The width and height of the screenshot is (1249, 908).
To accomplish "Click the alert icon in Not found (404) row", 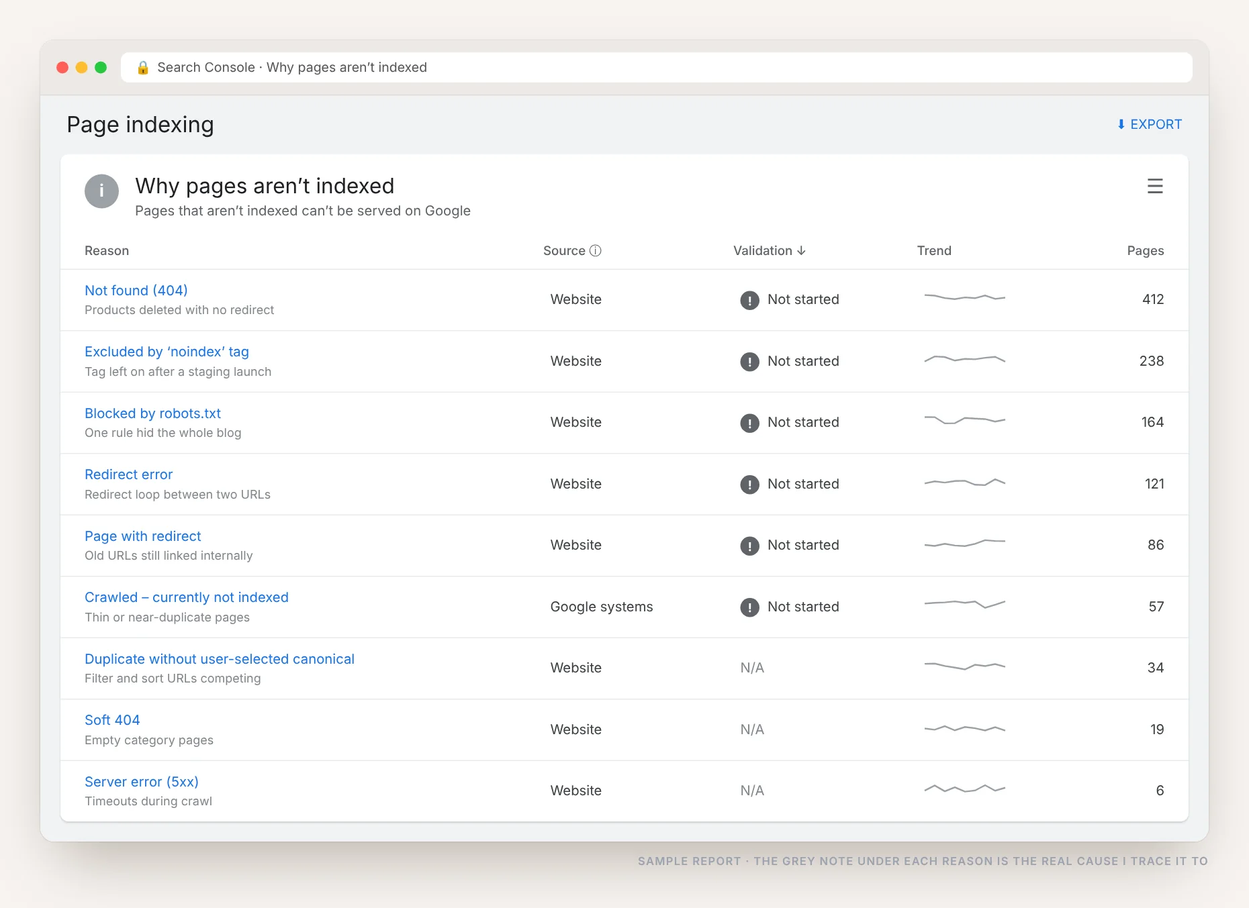I will tap(749, 300).
